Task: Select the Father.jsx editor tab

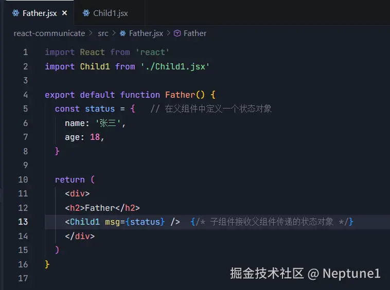Action: tap(40, 13)
